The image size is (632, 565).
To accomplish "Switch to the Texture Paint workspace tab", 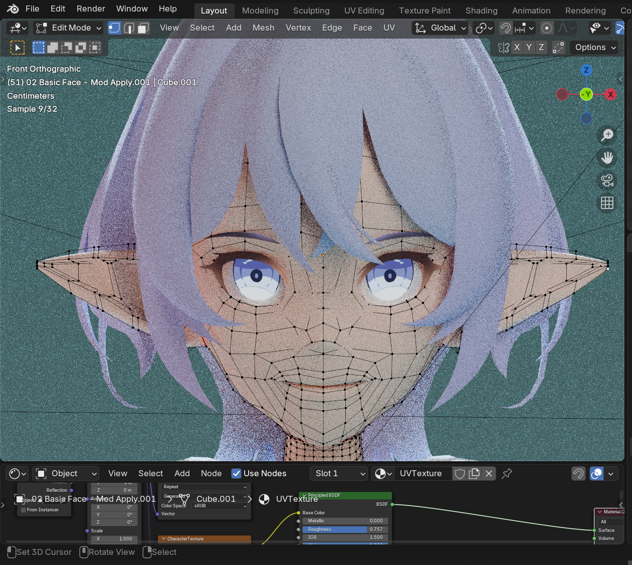I will [x=425, y=11].
